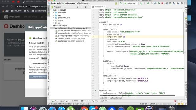
Task: Open the Profiler tool window tab
Action: (x=104, y=101)
